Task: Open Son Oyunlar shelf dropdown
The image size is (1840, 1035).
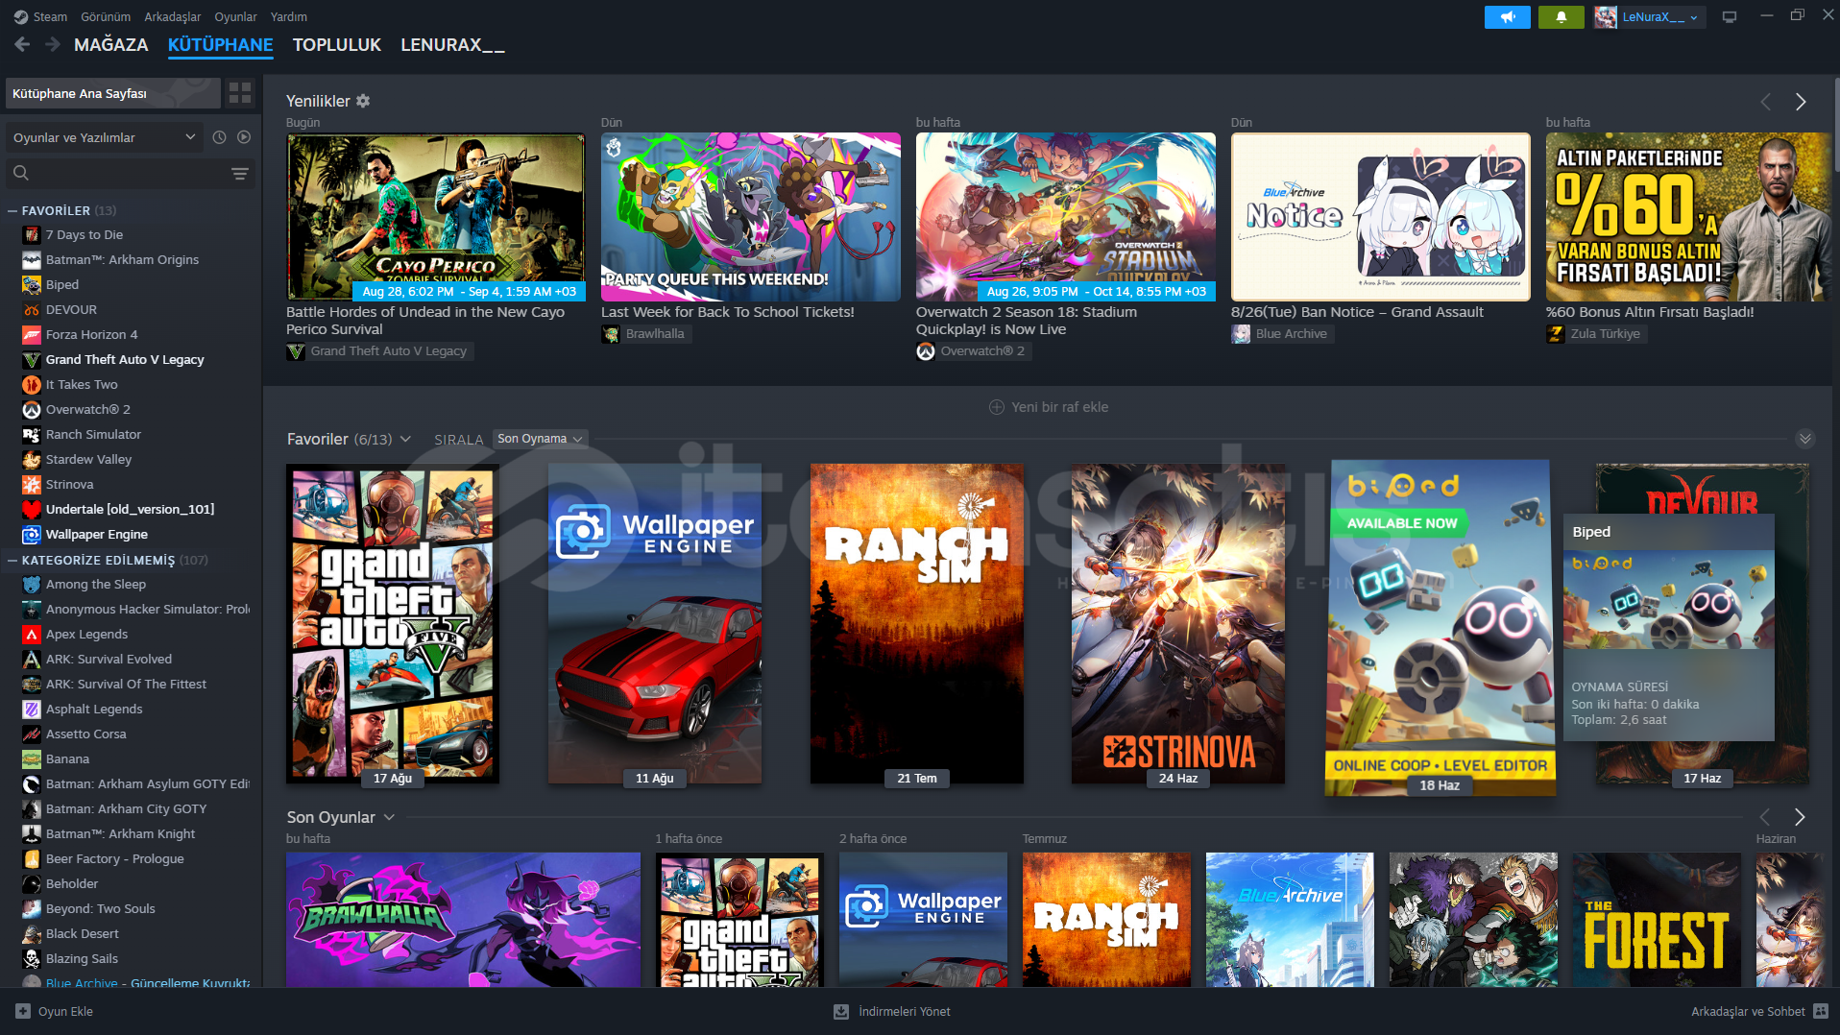Action: pos(389,817)
